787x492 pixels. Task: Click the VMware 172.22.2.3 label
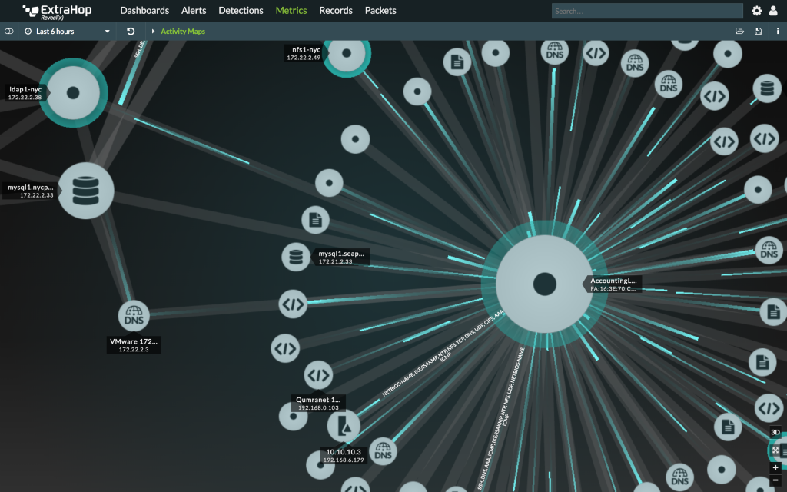[x=134, y=345]
